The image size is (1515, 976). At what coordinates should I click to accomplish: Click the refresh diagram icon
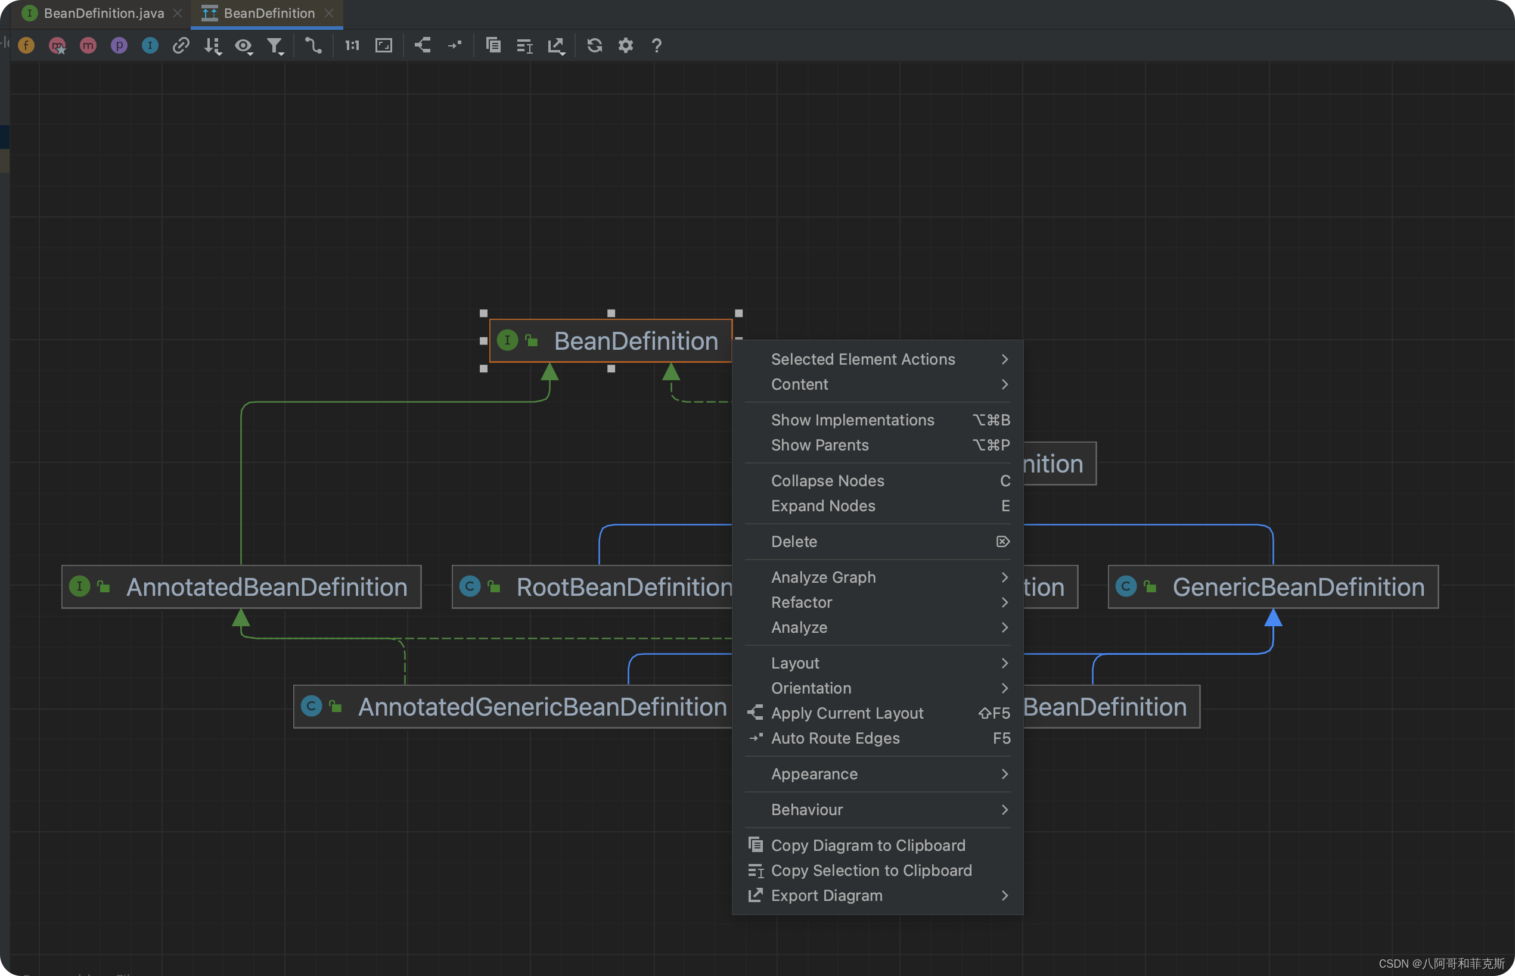tap(594, 46)
